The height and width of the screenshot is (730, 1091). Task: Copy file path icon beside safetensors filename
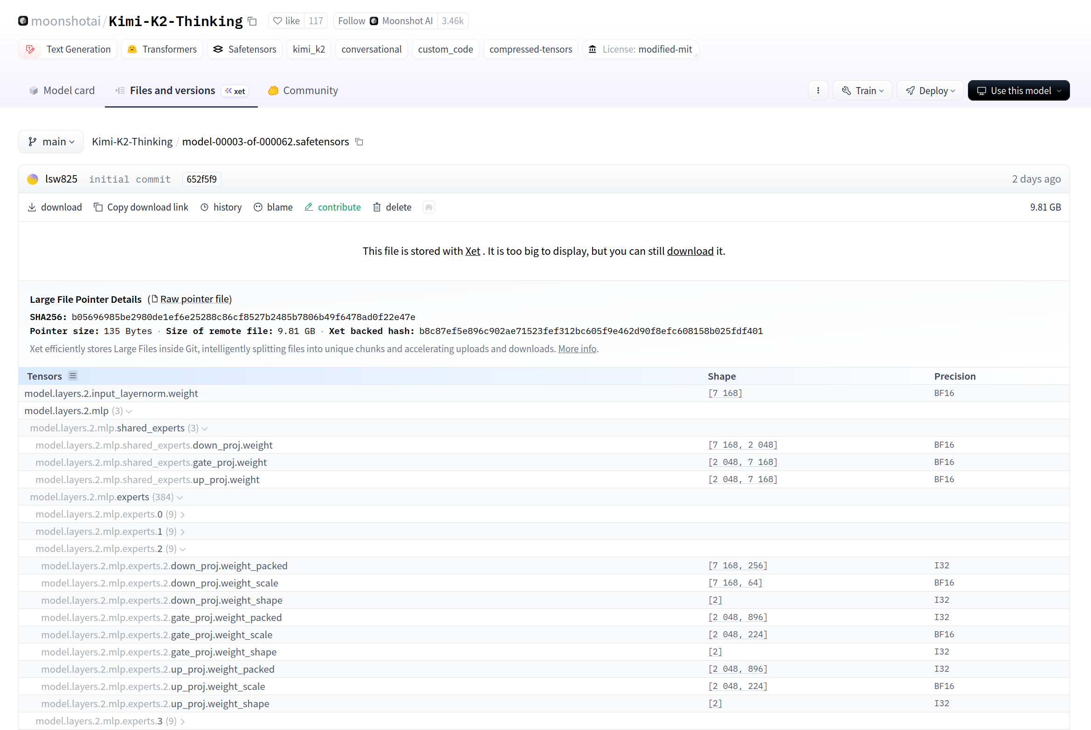tap(359, 142)
